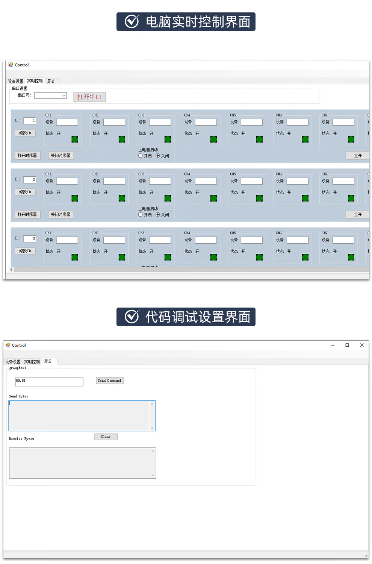Click horizontal scrollbar track in upper window
Viewport: 372px width, 564px height.
point(188,270)
